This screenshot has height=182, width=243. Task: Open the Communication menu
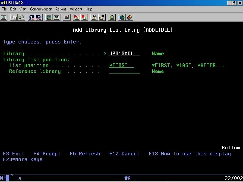tap(41, 9)
